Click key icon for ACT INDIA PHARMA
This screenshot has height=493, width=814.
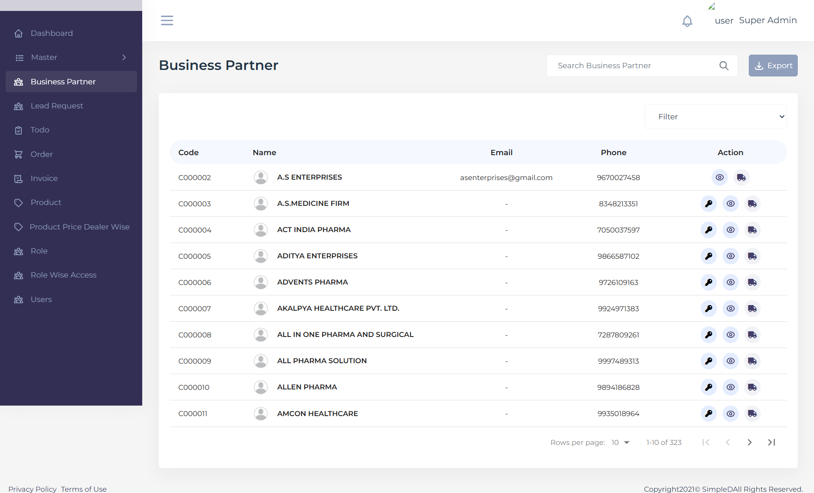[x=709, y=230]
